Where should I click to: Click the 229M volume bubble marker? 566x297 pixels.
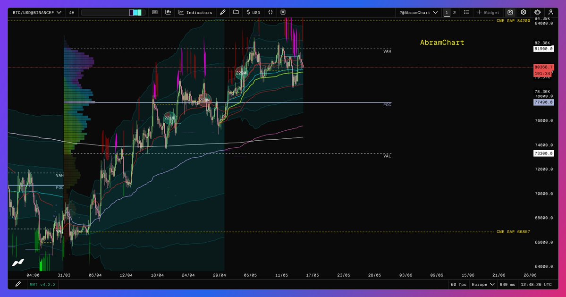coord(241,73)
